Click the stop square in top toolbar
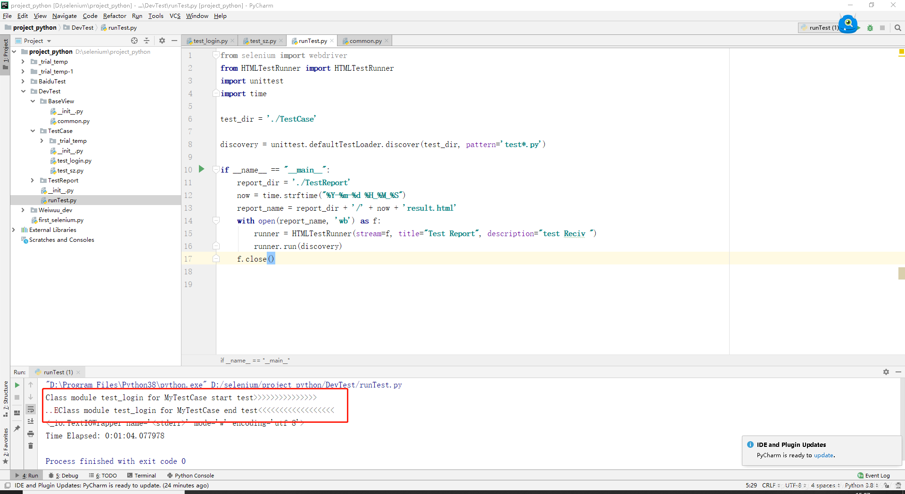 coord(882,28)
